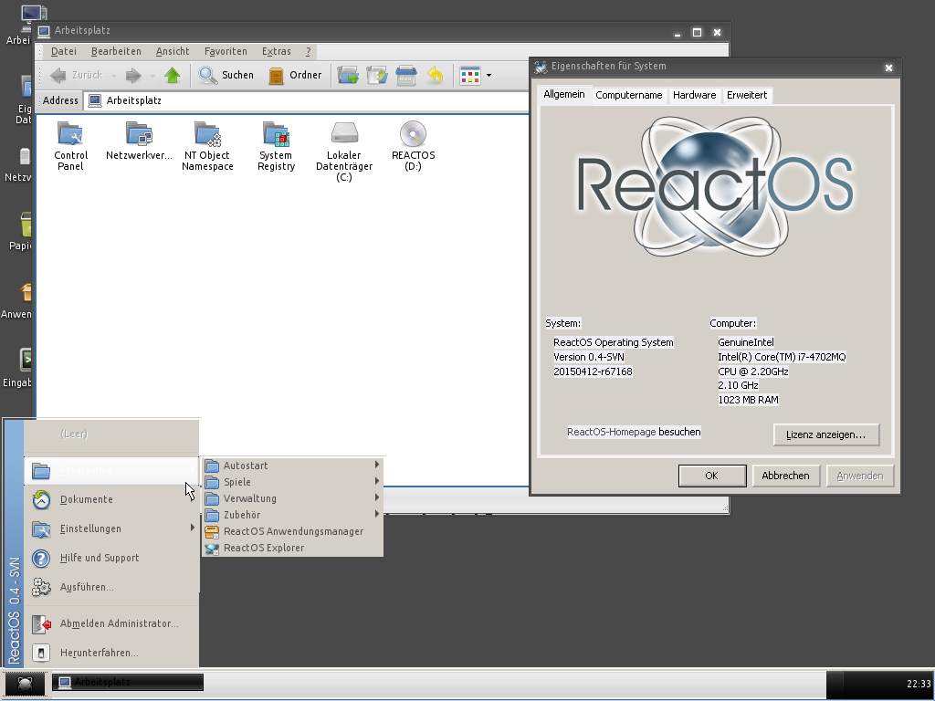This screenshot has width=935, height=701.
Task: Click the Abmelden Administrator... logoff icon
Action: 41,623
